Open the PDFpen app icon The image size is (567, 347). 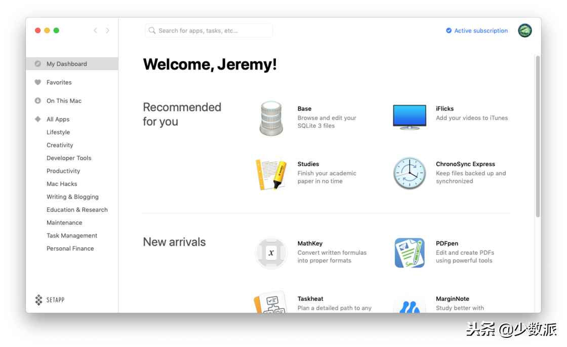(x=410, y=253)
